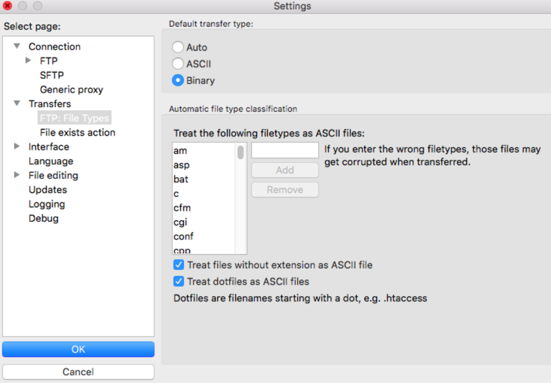551x383 pixels.
Task: Choose ASCII as default transfer type
Action: pos(178,64)
